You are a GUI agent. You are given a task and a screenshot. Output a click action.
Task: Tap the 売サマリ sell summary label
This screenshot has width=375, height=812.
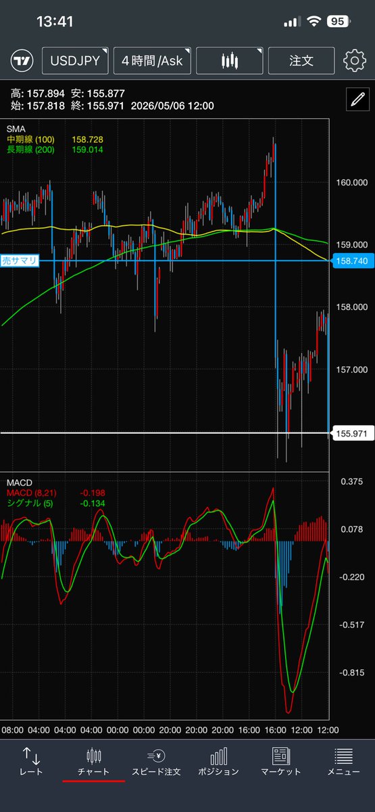tap(19, 261)
